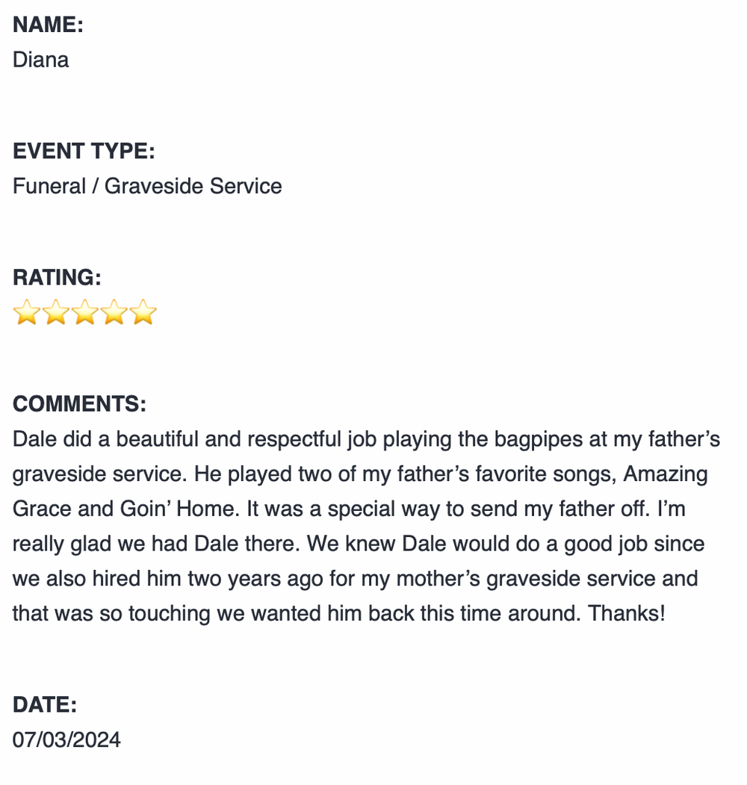747x785 pixels.
Task: Click the DATE: label
Action: click(x=45, y=704)
